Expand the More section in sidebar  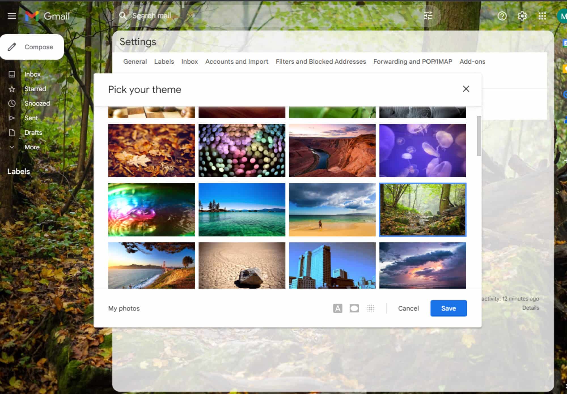tap(32, 147)
